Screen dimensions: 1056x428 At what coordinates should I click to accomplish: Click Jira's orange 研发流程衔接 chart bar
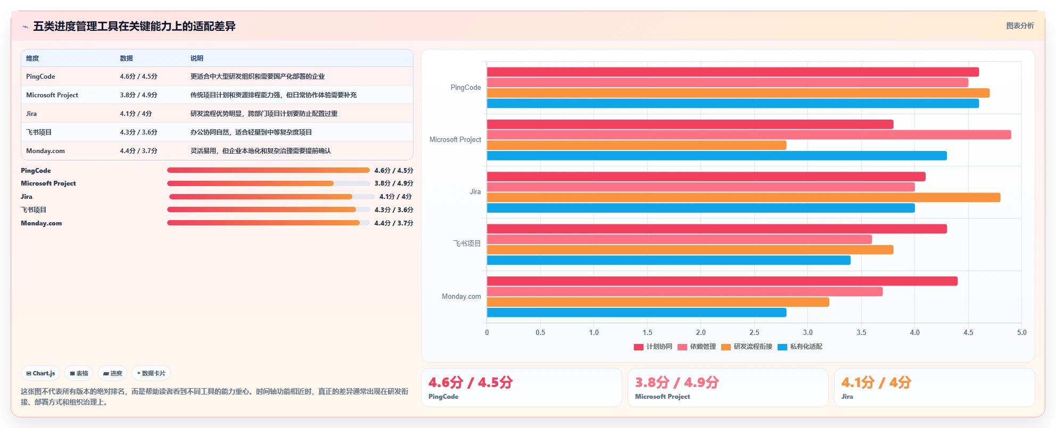click(x=744, y=197)
